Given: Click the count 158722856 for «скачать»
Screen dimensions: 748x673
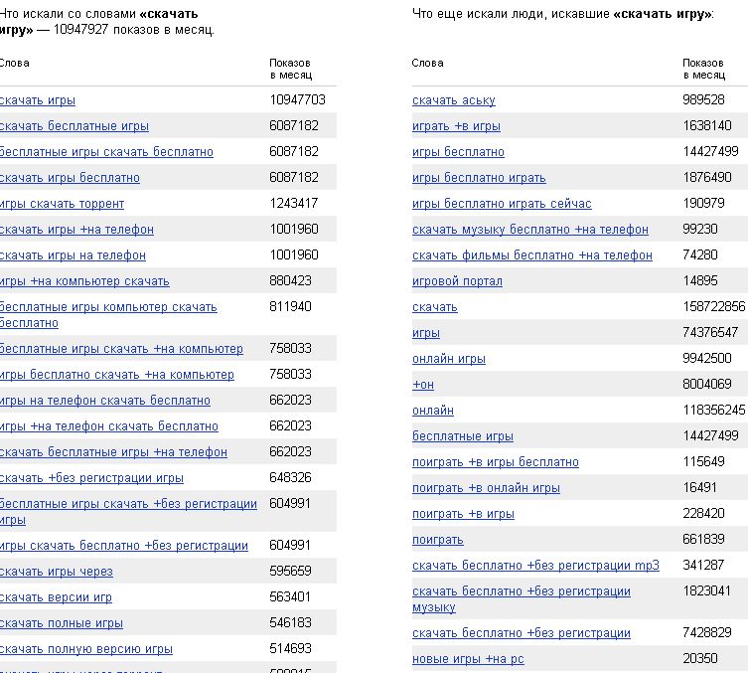Looking at the screenshot, I should (713, 306).
